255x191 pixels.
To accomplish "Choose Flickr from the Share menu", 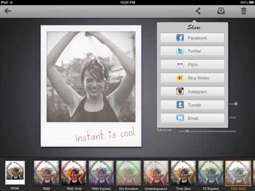I will [x=192, y=65].
